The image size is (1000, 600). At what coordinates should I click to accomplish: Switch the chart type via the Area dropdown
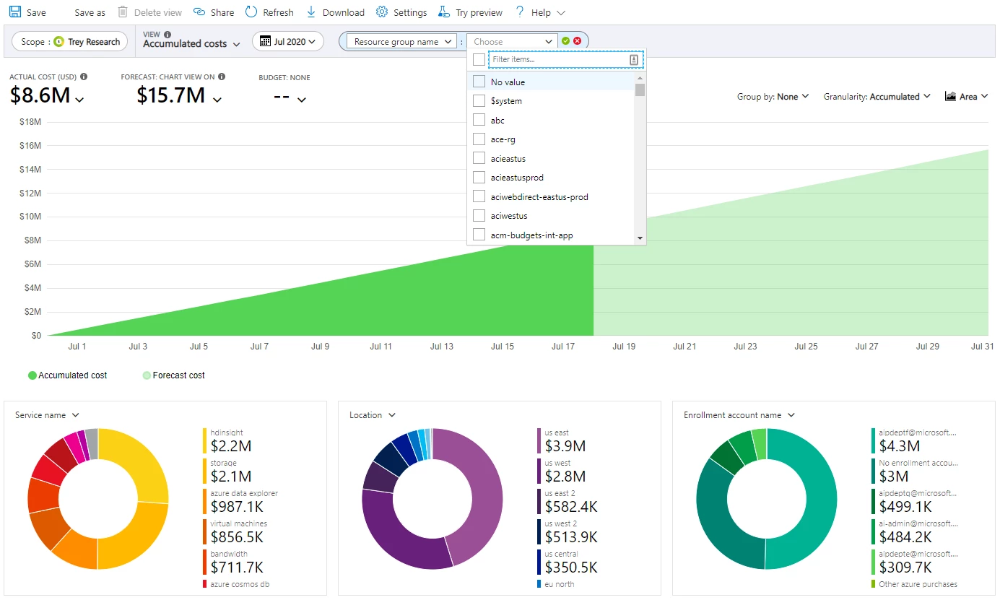(x=966, y=96)
